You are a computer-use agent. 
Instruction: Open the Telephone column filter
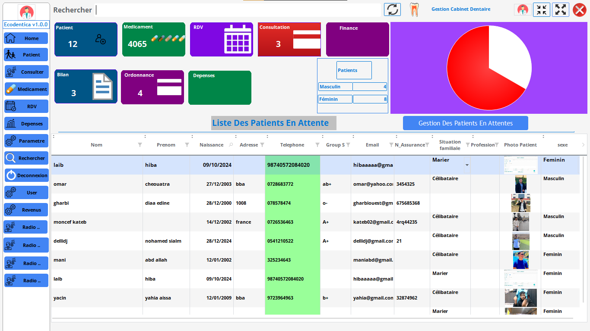[x=317, y=145]
